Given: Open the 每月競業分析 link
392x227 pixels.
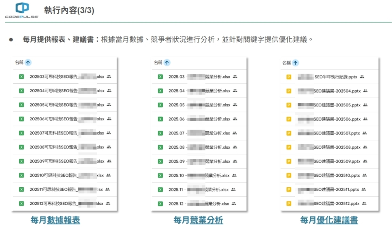Looking at the screenshot, I should point(198,220).
